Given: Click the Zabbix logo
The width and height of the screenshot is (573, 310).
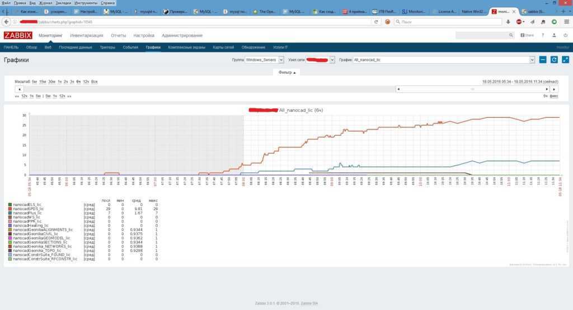Looking at the screenshot, I should [x=18, y=35].
